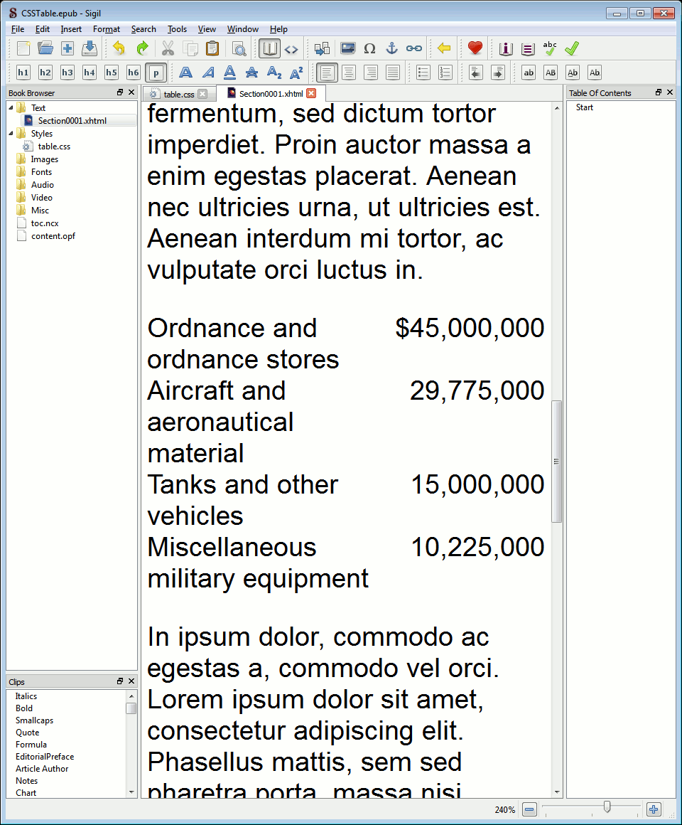Click the editor vertical scrollbar thumb
This screenshot has width=682, height=825.
coord(556,462)
